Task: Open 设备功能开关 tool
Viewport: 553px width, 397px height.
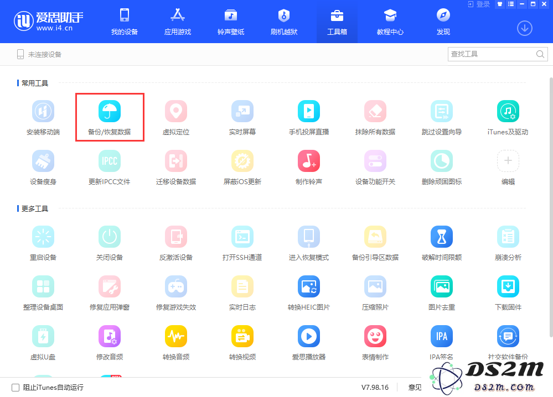Action: [x=375, y=168]
